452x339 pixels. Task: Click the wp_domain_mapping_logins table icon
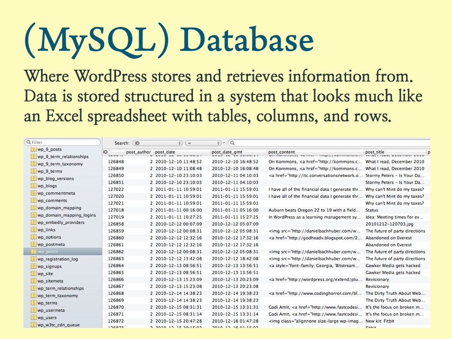[34, 215]
